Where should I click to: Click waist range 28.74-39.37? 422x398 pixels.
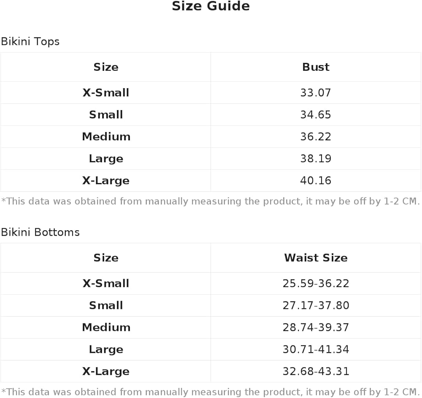[x=316, y=327]
